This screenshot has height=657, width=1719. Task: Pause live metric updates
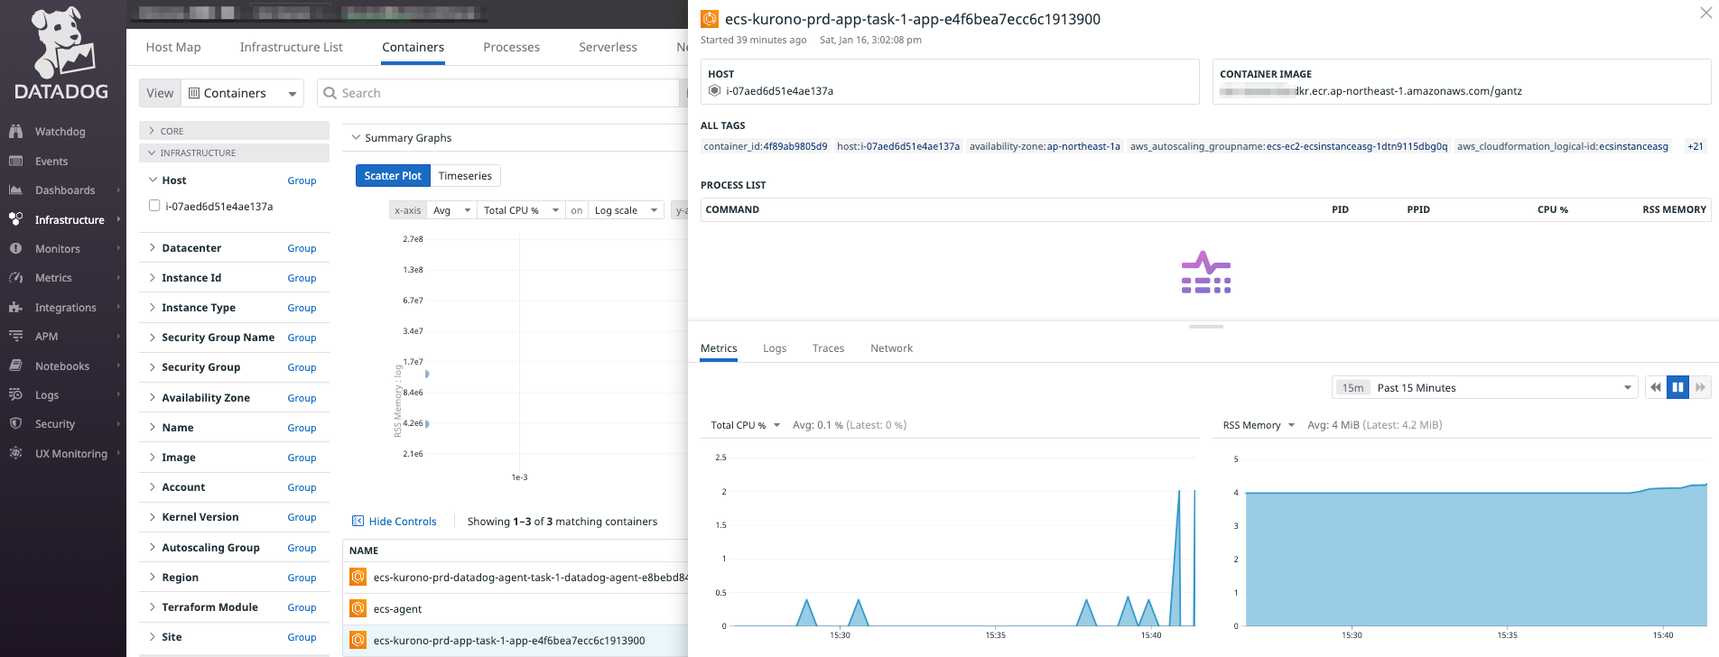pyautogui.click(x=1677, y=388)
